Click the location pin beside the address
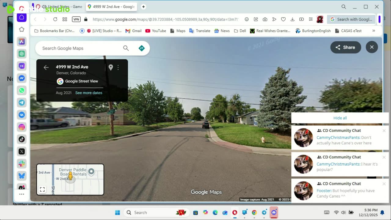Viewport: 391px width, 220px height. [x=111, y=68]
